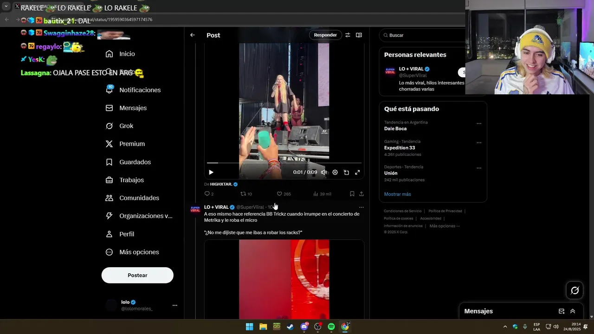Screen dimensions: 594x334
Task: Open Notificaciones bell icon
Action: point(109,90)
